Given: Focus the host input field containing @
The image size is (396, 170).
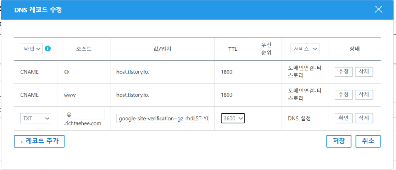Looking at the screenshot, I should point(84,115).
